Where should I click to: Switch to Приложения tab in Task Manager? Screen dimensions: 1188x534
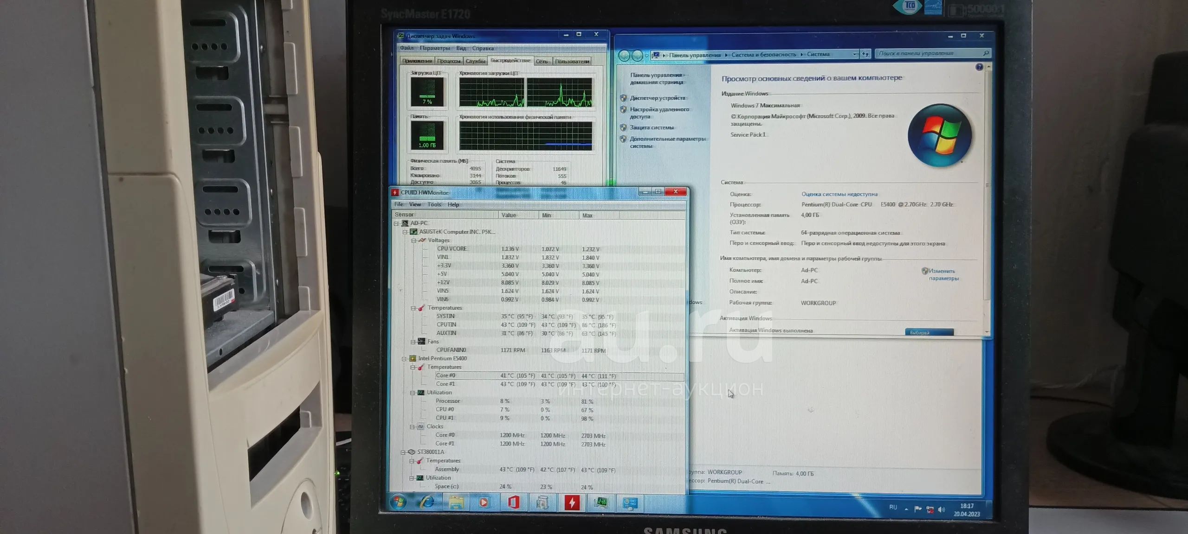(417, 61)
